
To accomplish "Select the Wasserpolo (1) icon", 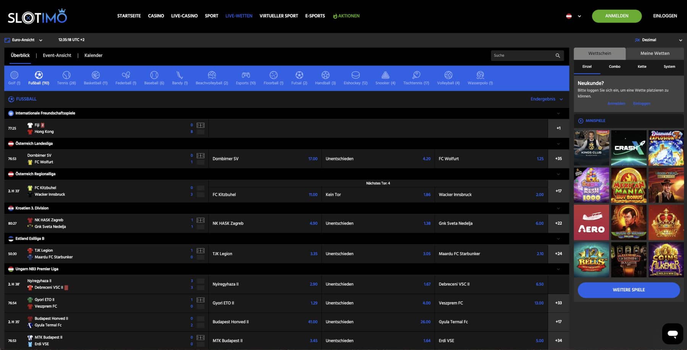I will (480, 75).
